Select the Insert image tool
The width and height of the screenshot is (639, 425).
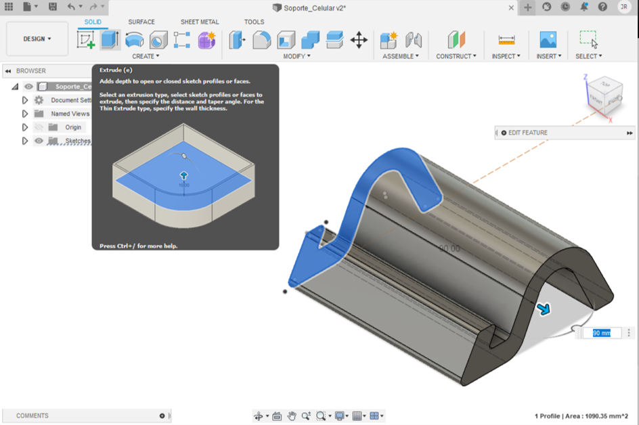click(x=548, y=40)
